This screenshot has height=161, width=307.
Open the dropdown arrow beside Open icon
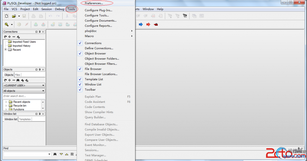coord(19,16)
